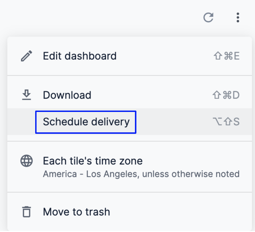Choose Move to trash
This screenshot has width=255, height=232.
click(76, 212)
